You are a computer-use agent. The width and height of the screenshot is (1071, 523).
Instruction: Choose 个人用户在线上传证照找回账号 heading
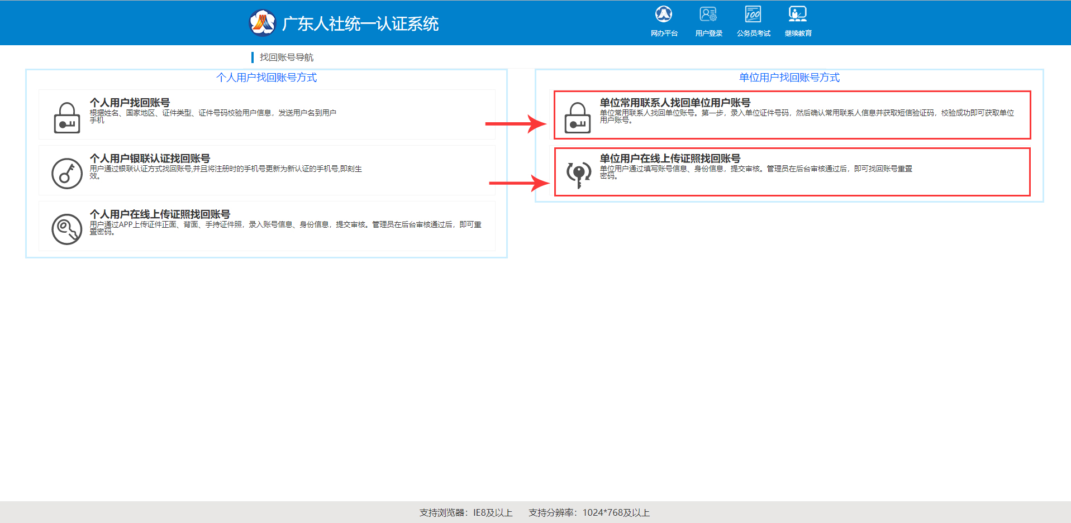coord(160,214)
